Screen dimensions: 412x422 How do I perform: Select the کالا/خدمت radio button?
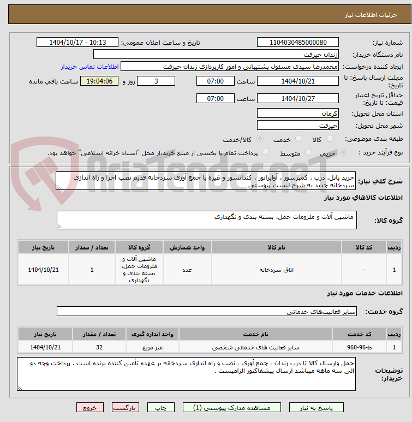(260, 139)
